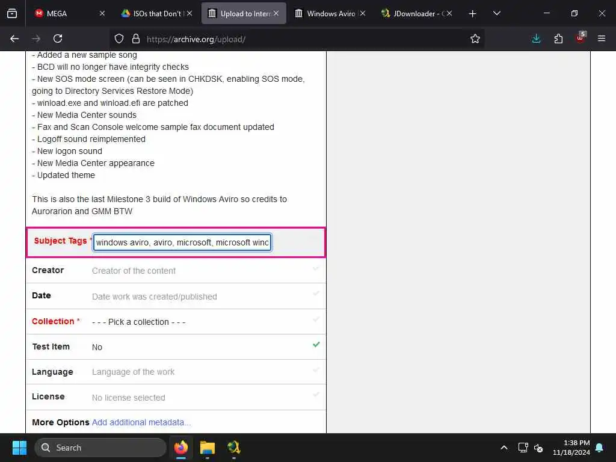Click the green checkmark beside Test Item
The height and width of the screenshot is (462, 616).
[x=316, y=345]
